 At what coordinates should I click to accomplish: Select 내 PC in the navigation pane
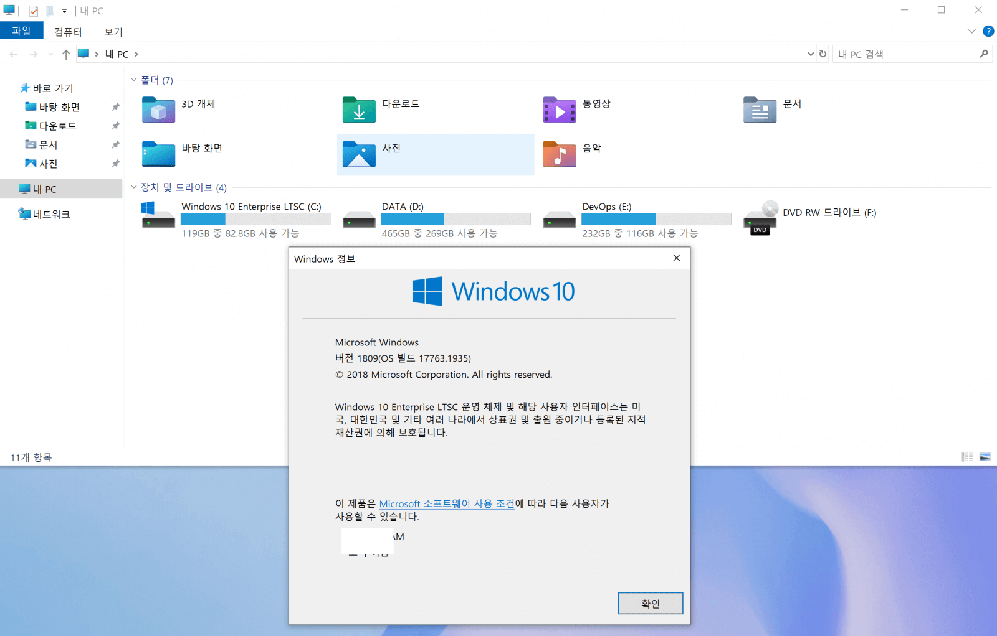(61, 189)
